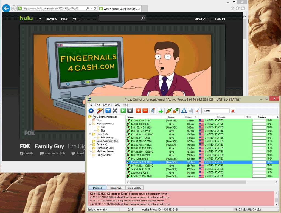Open the Hulu KIDS section
Image resolution: width=281 pixels, height=213 pixels.
(64, 19)
